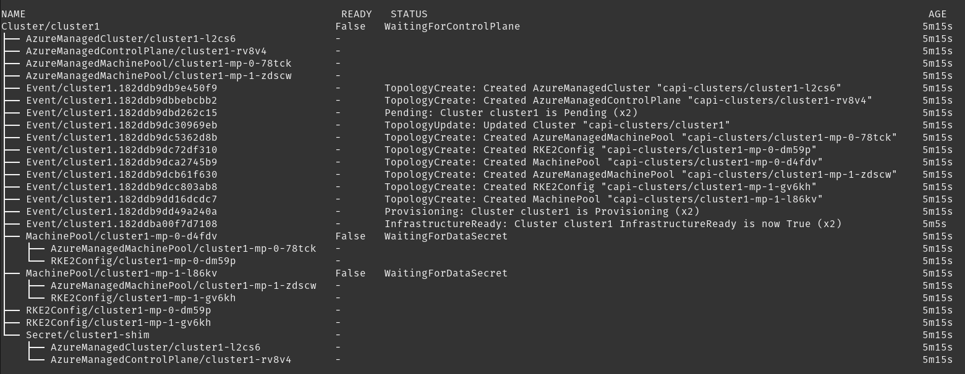The image size is (965, 374).
Task: Click the Cluster/cluster1 root entry
Action: click(x=50, y=27)
